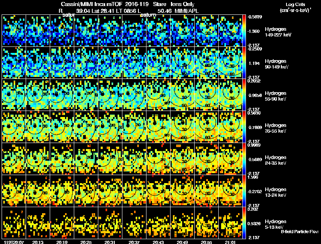Click the 'MIMI/APL' text in the header

187,11
